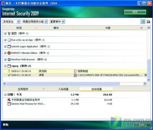The height and width of the screenshot is (130, 153).
Task: Select the 2008-8-1 10:48:14 event row
Action: pos(75,71)
